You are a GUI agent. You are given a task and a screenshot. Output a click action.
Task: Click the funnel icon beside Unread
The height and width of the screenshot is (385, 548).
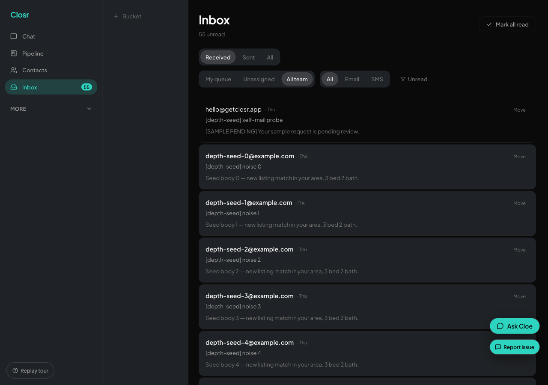(x=403, y=79)
